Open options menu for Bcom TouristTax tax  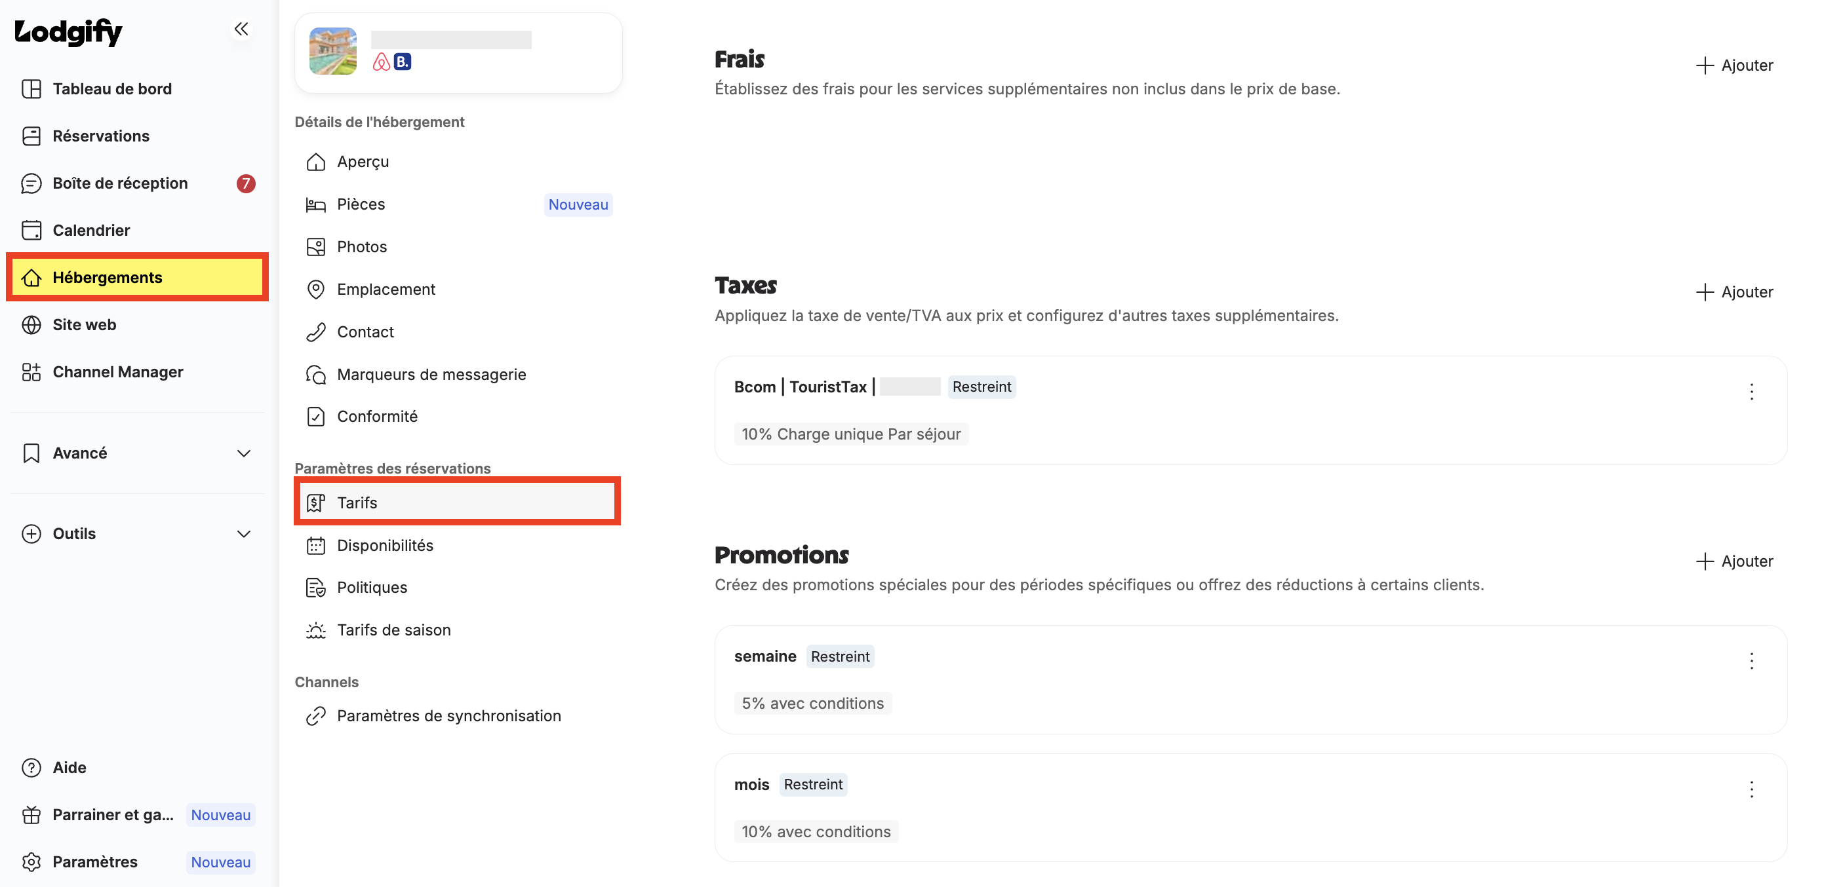tap(1751, 391)
